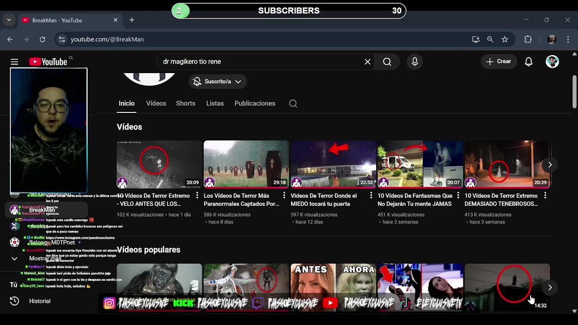
Task: Open video title 'Los Vídeos De Terror Más Paranormales'
Action: click(242, 200)
